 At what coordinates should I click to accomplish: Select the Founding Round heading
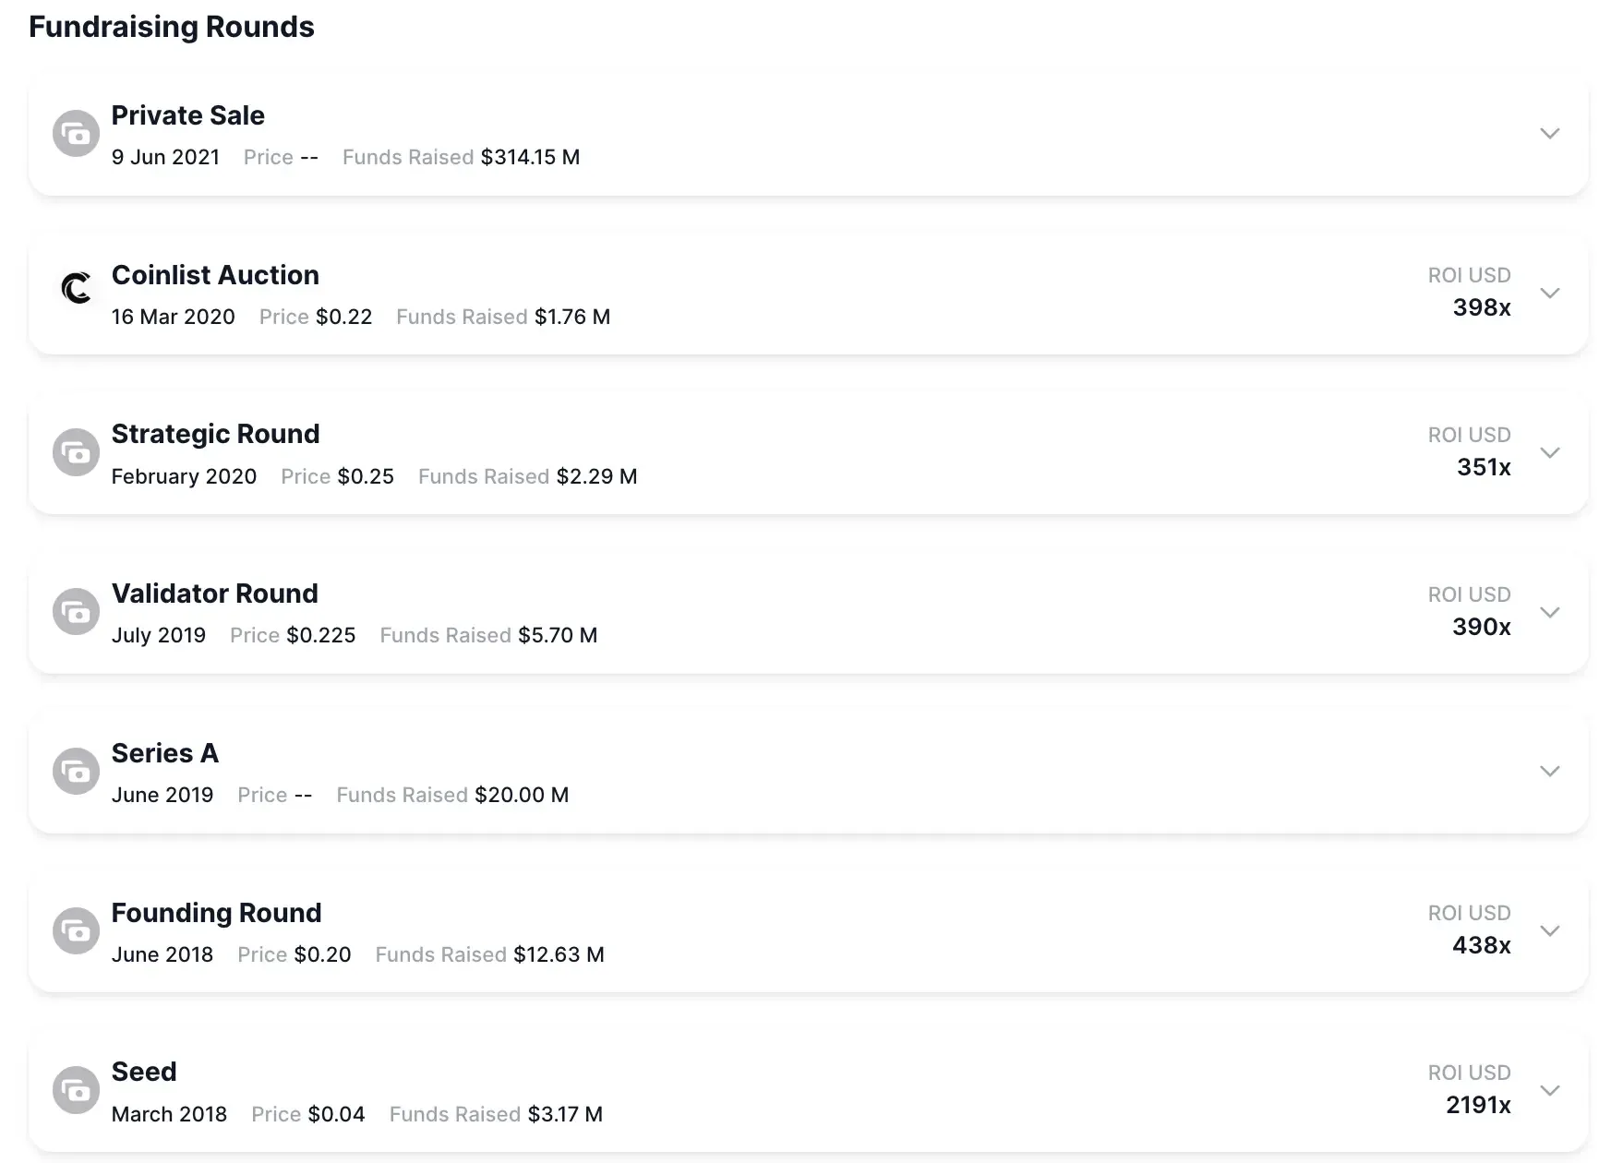[x=216, y=913]
